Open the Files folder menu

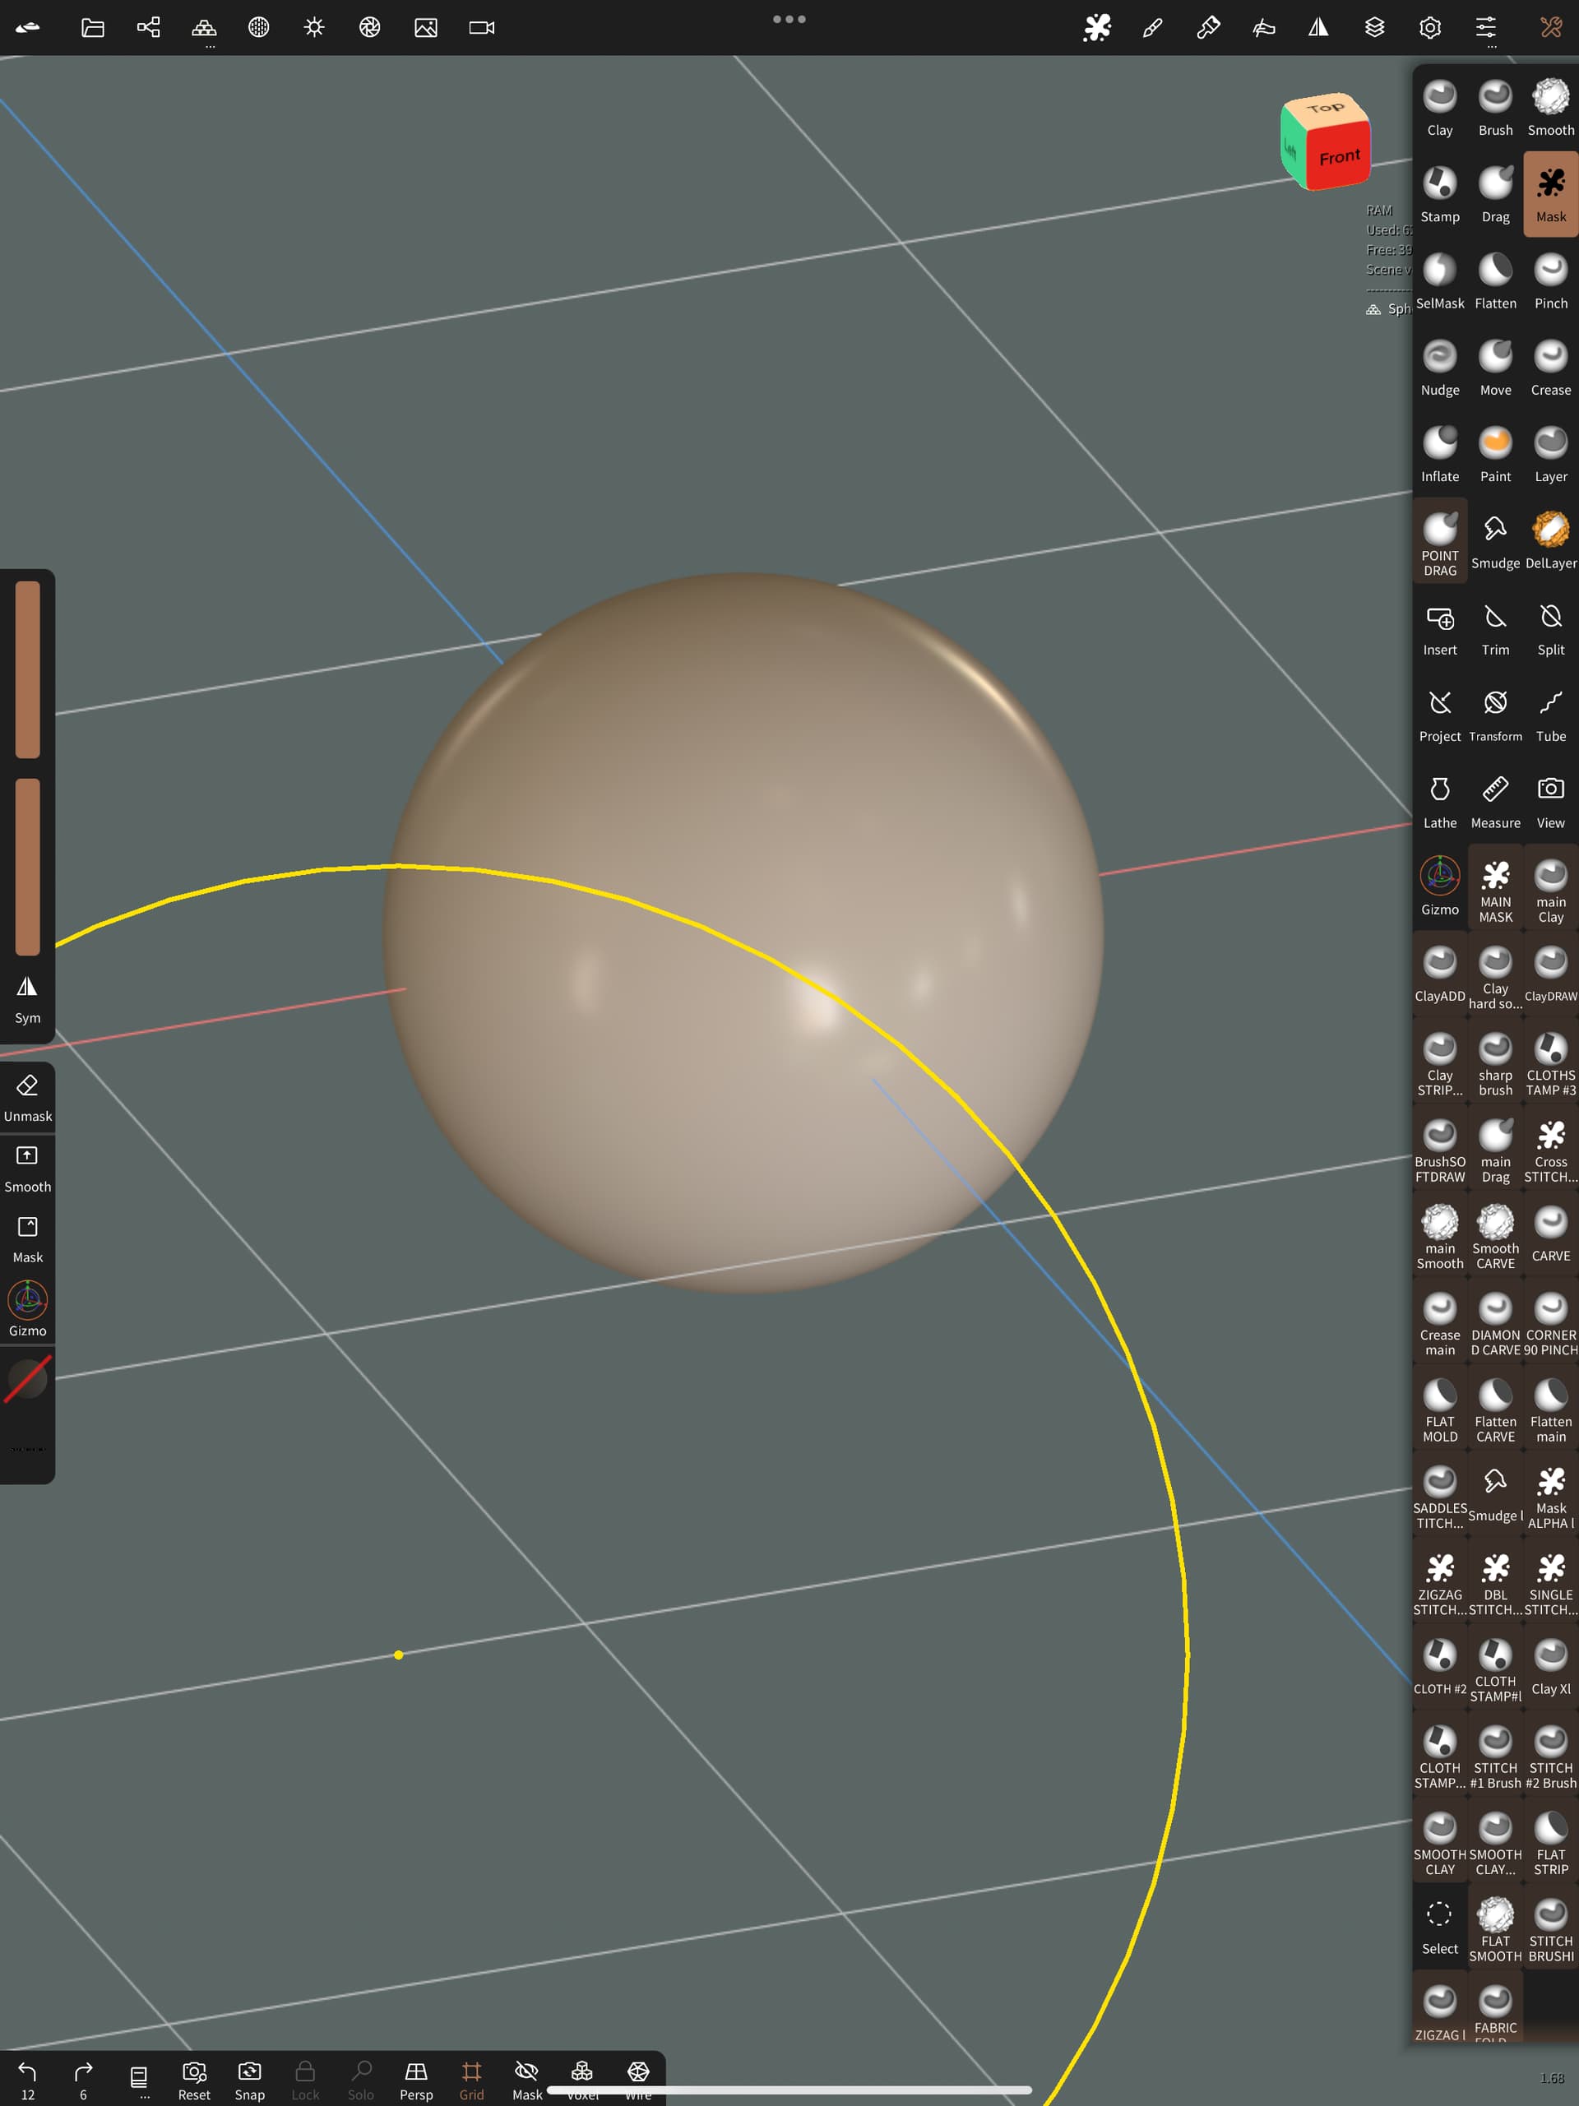coord(92,28)
